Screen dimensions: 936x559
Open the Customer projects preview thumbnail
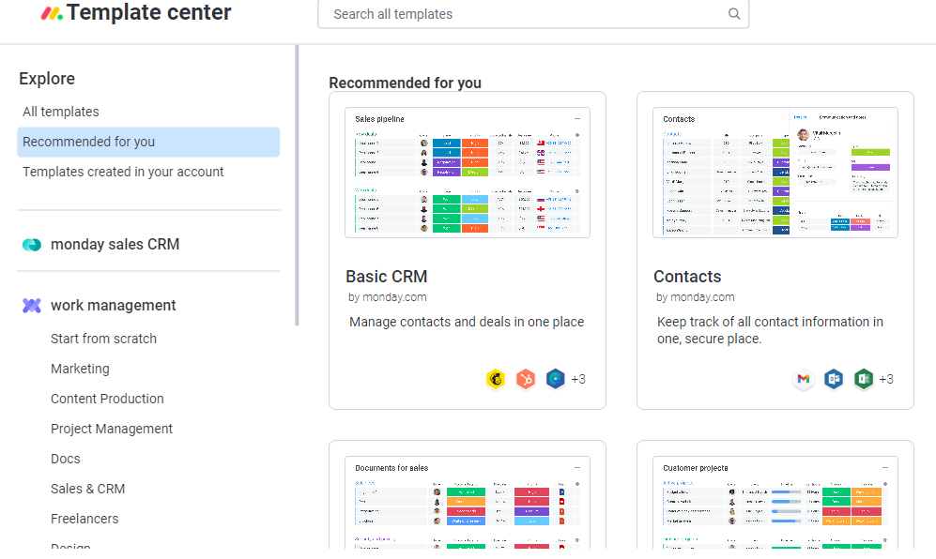[x=775, y=503]
